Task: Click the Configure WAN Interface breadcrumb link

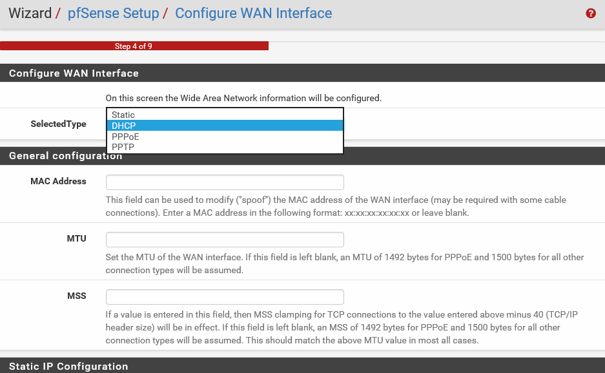Action: 254,13
